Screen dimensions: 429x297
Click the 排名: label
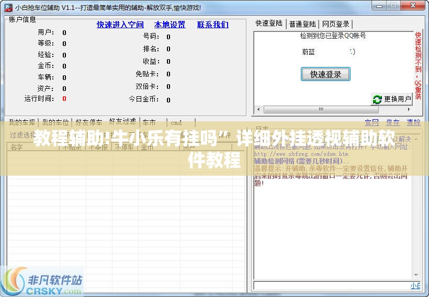pos(151,49)
